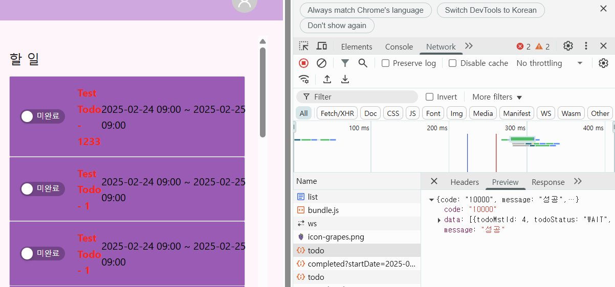Filter requests by WS
The height and width of the screenshot is (287, 615).
coord(546,113)
